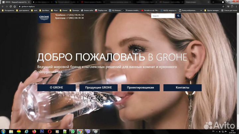Launch Firefox from taskbar
This screenshot has height=134, width=239.
34,132
